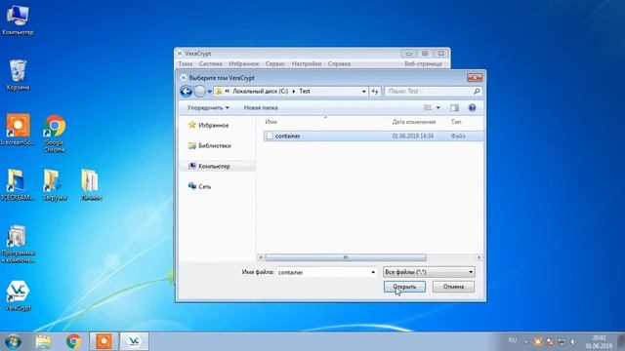Click the Отмена button
Viewport: 625px width, 351px height.
click(x=453, y=287)
